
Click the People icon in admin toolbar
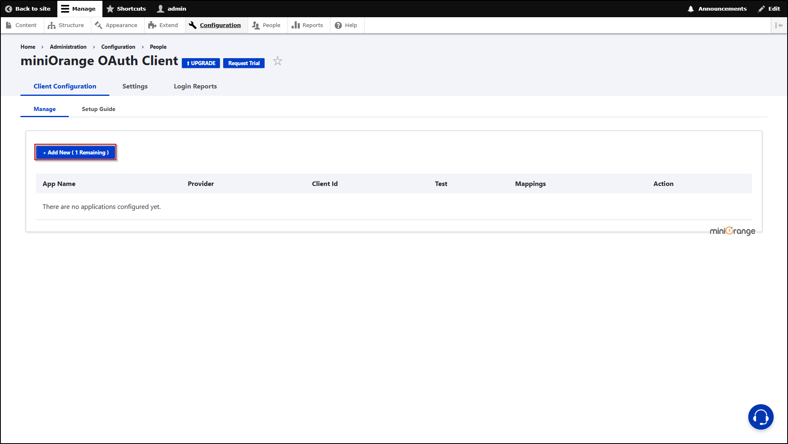255,25
